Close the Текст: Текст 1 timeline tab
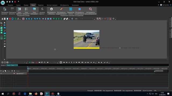Image resolution: width=172 pixels, height=96 pixels. pyautogui.click(x=17, y=65)
